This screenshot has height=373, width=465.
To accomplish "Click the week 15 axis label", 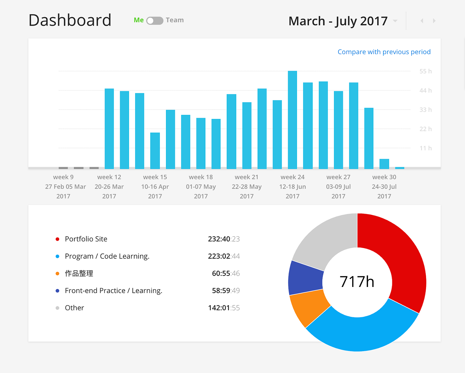I will pyautogui.click(x=155, y=177).
